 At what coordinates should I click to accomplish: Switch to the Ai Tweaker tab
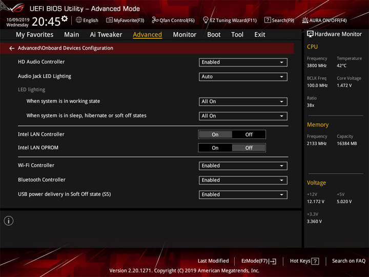[x=106, y=35]
